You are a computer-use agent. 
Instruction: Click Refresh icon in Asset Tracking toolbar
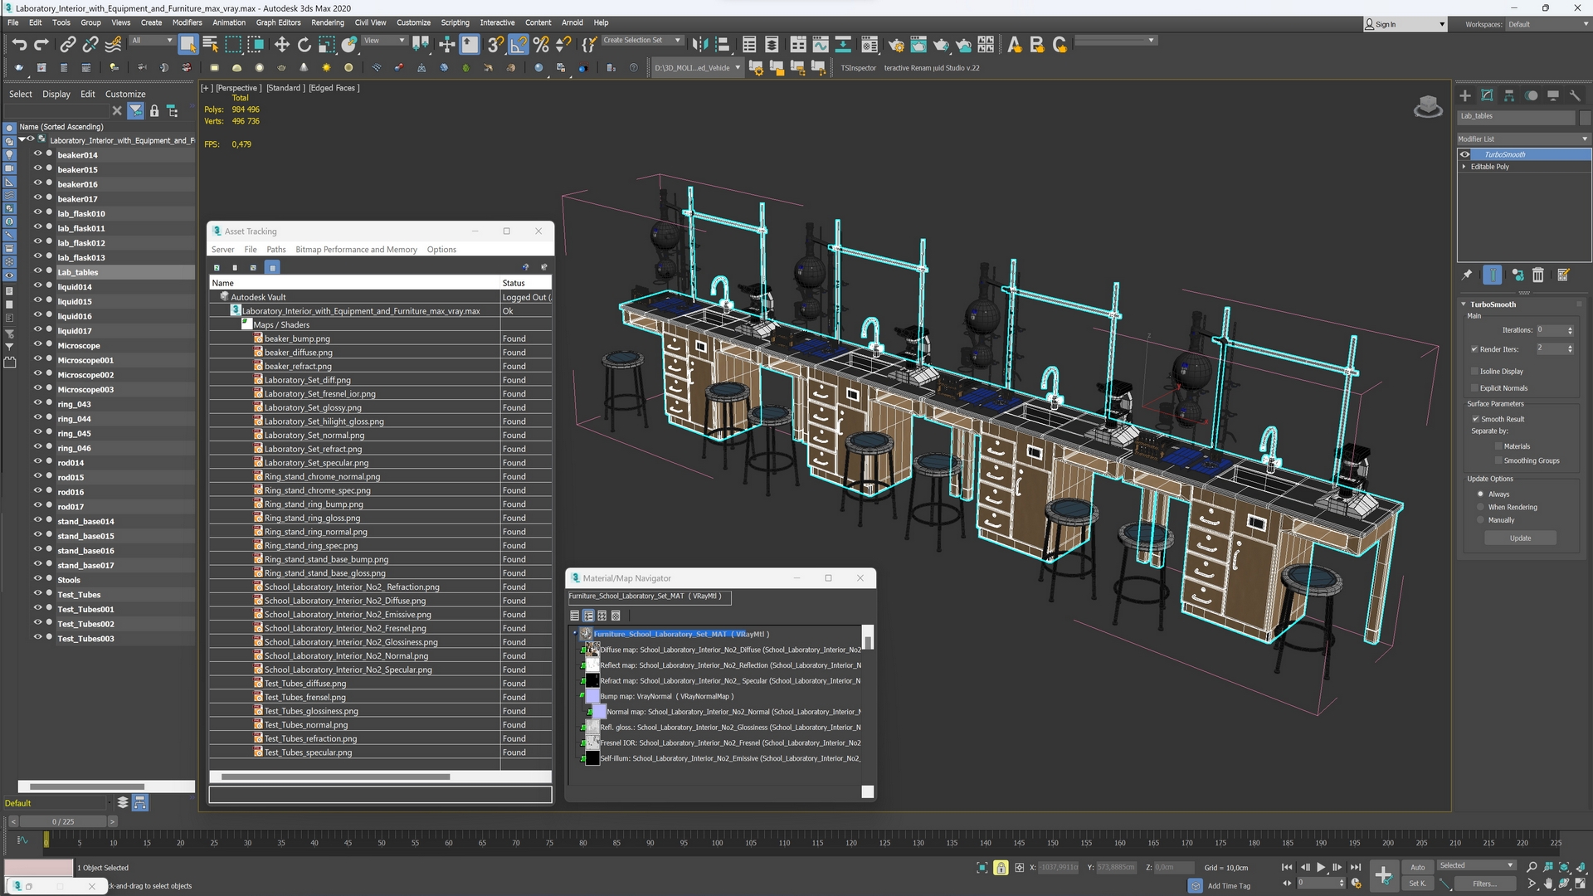pyautogui.click(x=217, y=267)
